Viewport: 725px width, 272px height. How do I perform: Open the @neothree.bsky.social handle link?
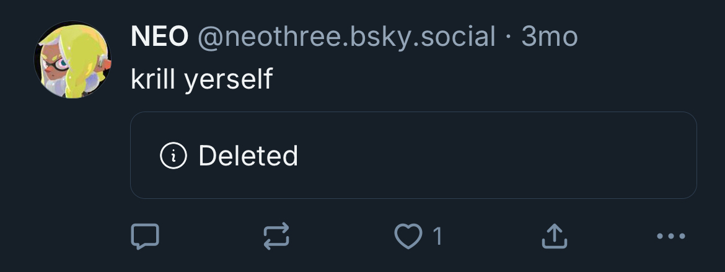point(346,37)
